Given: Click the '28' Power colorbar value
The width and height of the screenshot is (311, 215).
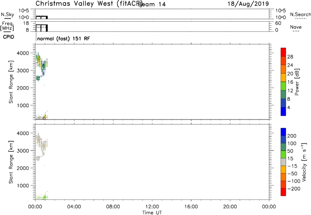Looking at the screenshot, I should point(290,57).
